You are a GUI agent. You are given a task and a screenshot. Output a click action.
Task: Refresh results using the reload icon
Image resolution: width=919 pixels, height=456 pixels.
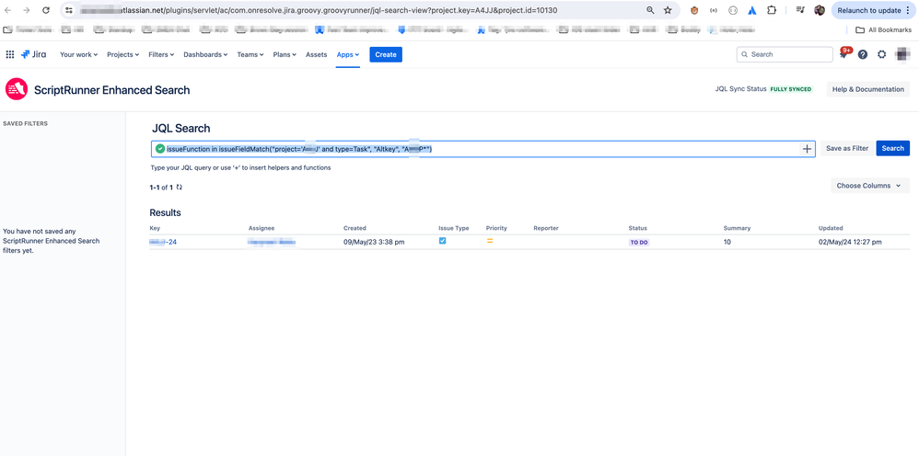point(180,188)
